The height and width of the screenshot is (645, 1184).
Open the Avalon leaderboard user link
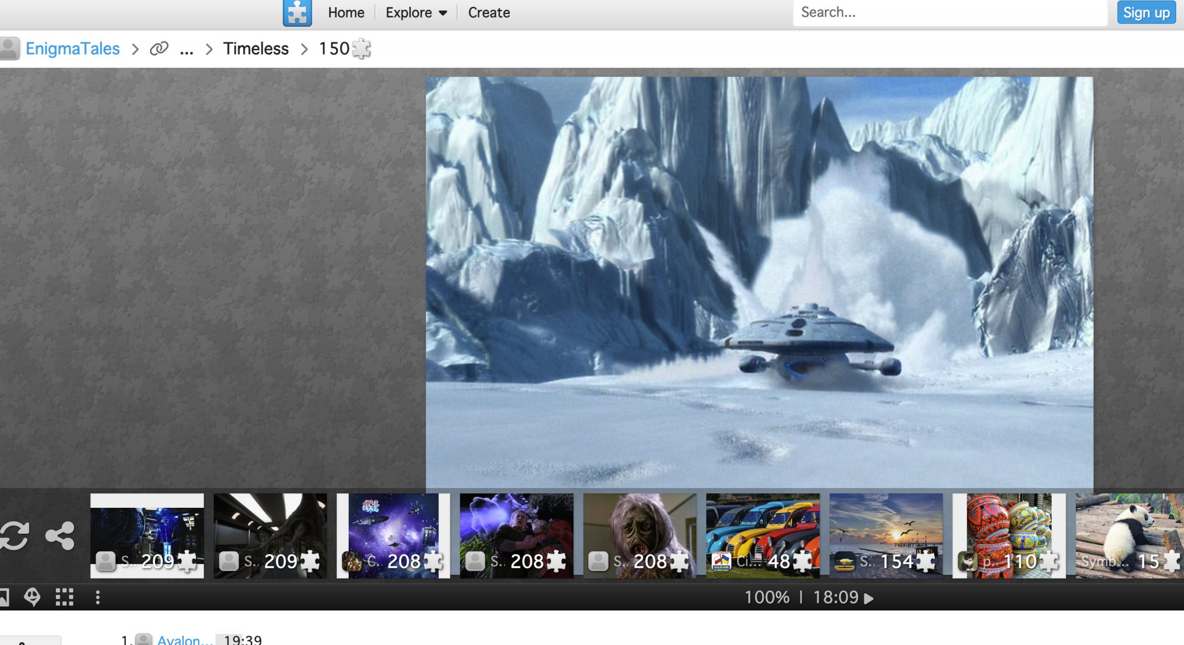pos(185,640)
